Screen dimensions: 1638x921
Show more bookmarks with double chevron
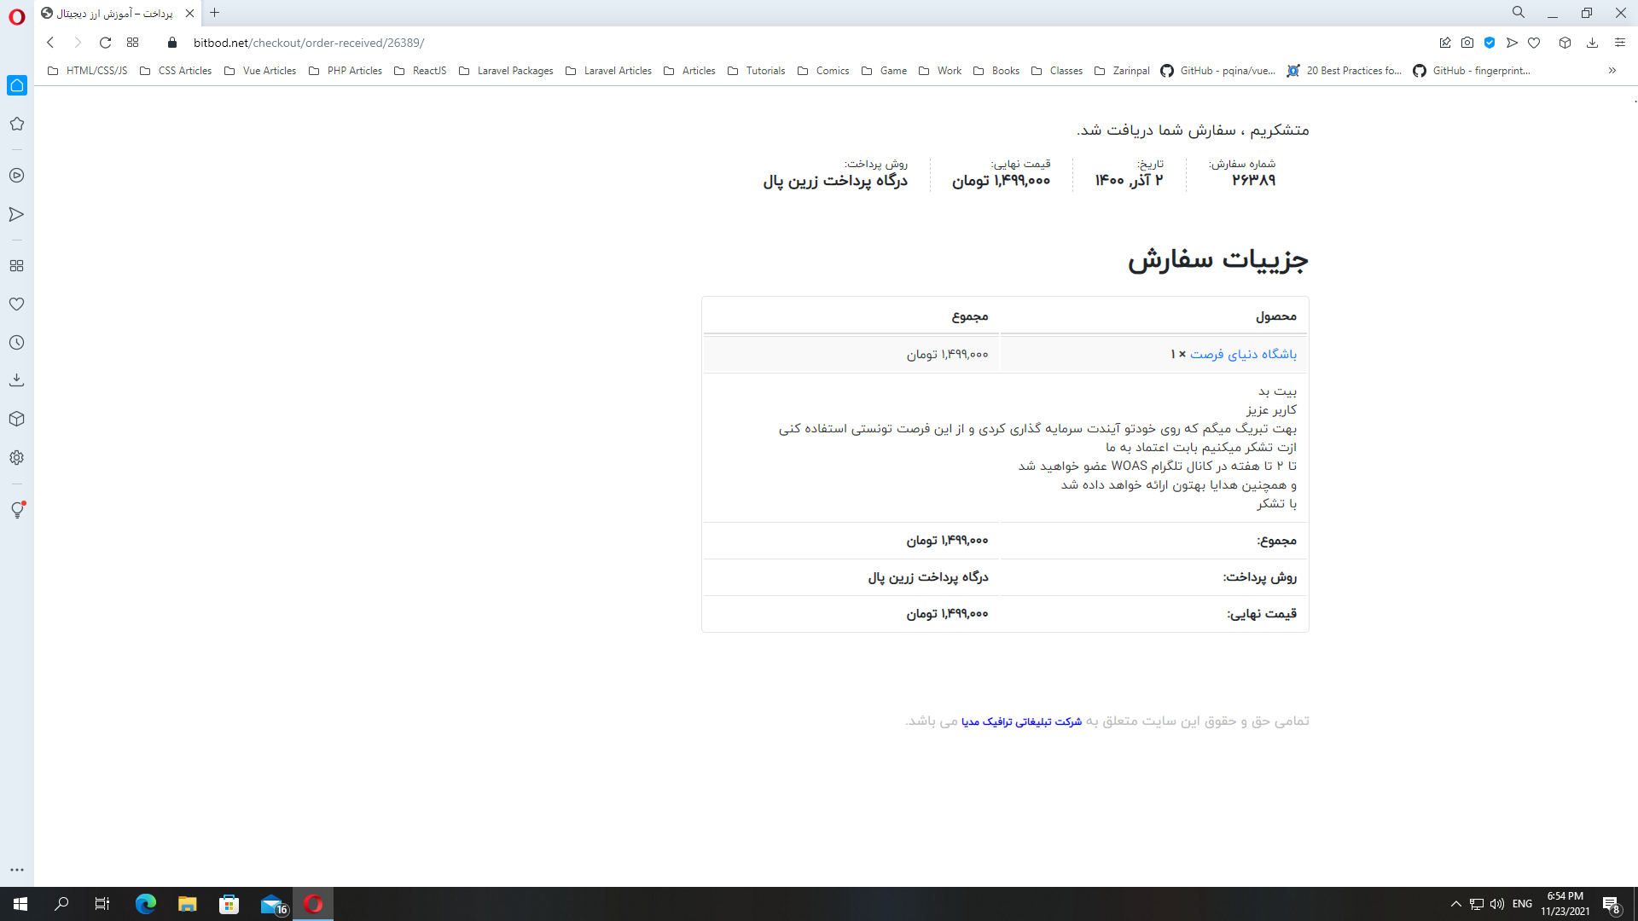point(1612,71)
